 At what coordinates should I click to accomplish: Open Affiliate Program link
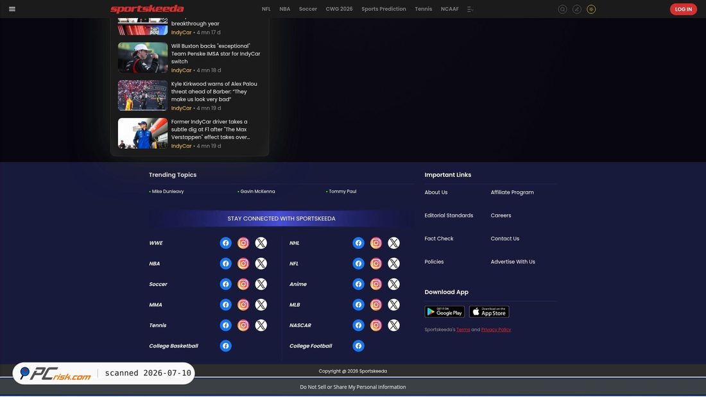pos(512,192)
